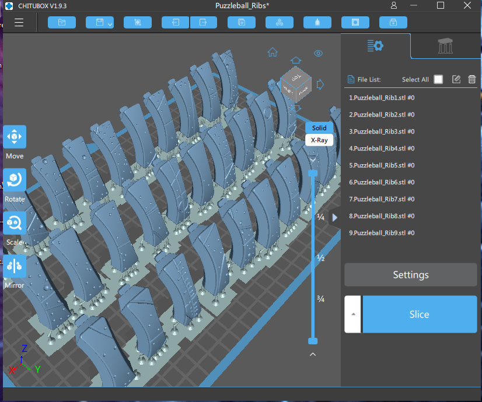Collapse the right side panel arrow

pyautogui.click(x=334, y=217)
